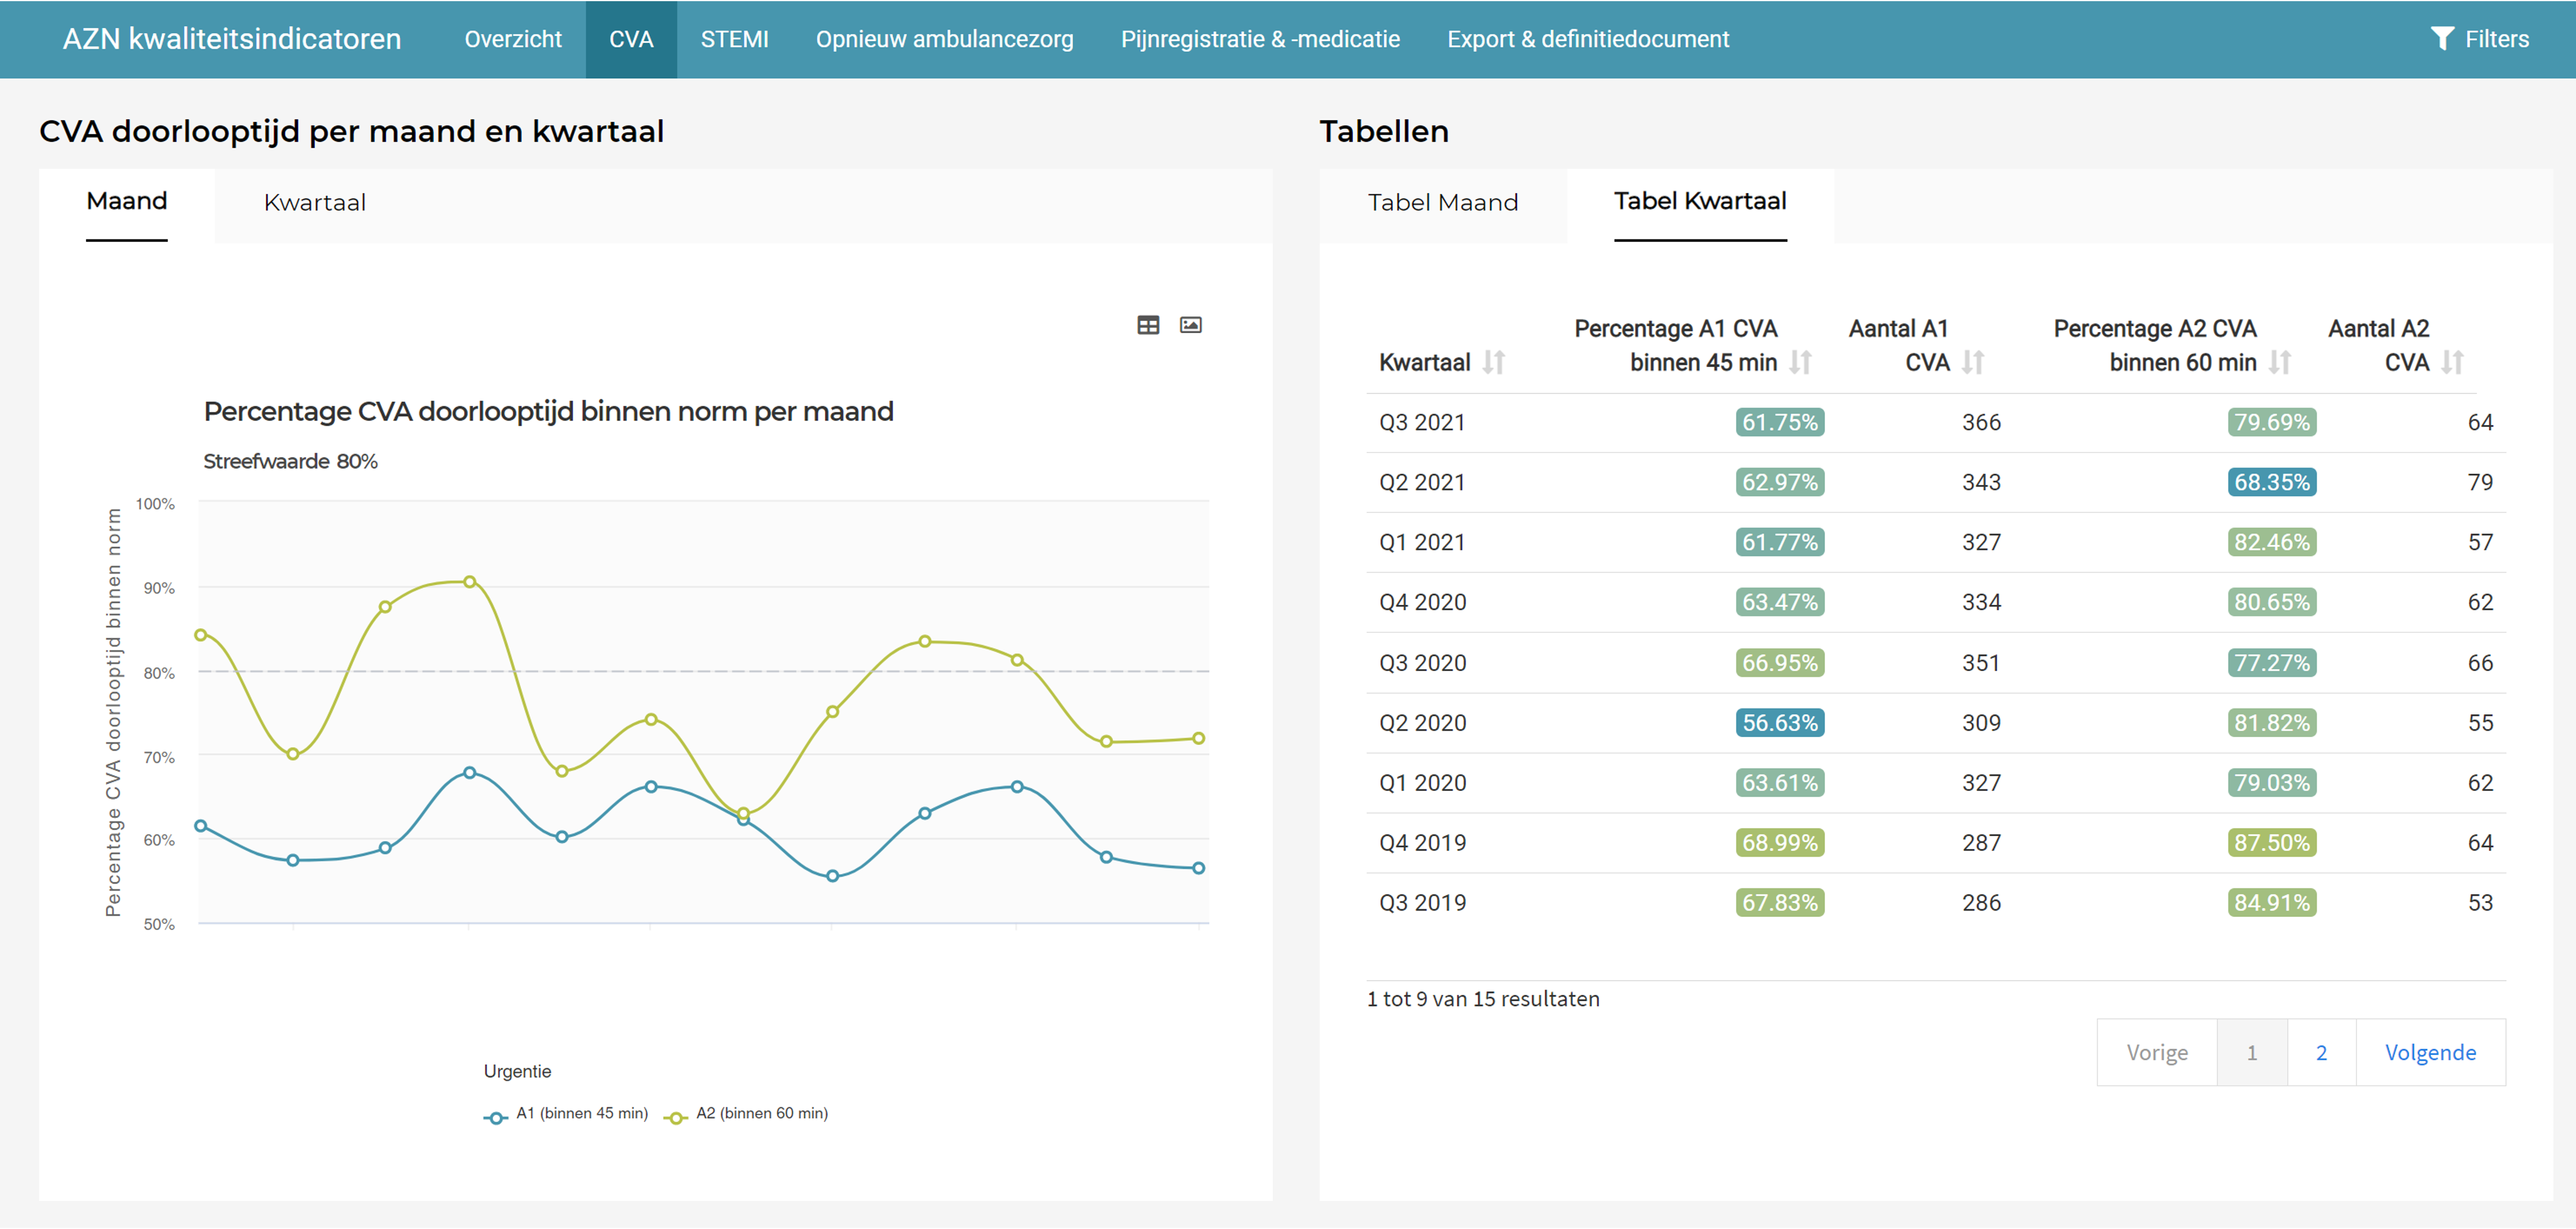Open Pijnregistratie & -medicatie page
Image resolution: width=2576 pixels, height=1229 pixels.
point(1260,39)
